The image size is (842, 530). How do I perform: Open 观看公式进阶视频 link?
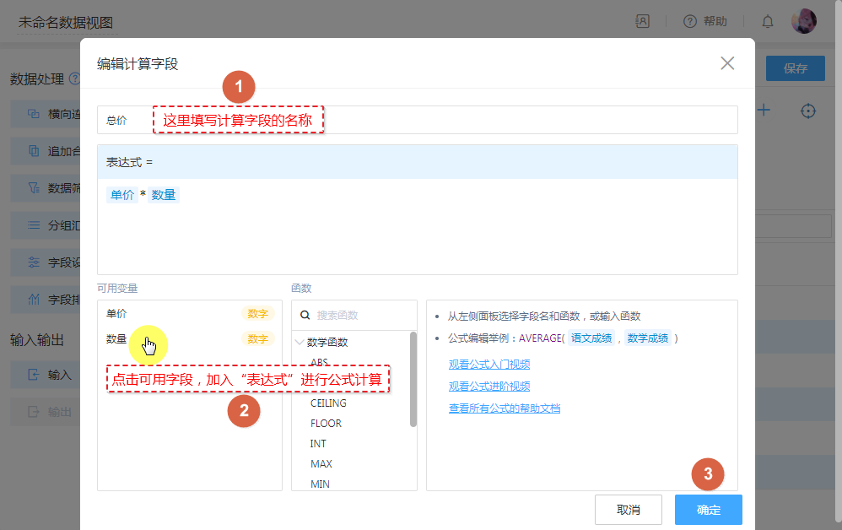[489, 387]
